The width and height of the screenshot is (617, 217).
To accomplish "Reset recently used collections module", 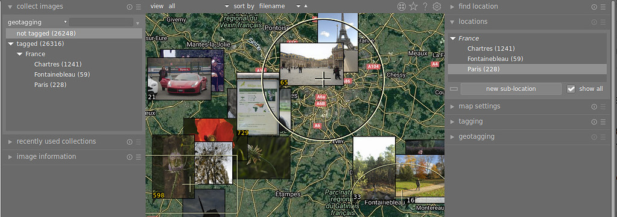I will click(x=130, y=142).
